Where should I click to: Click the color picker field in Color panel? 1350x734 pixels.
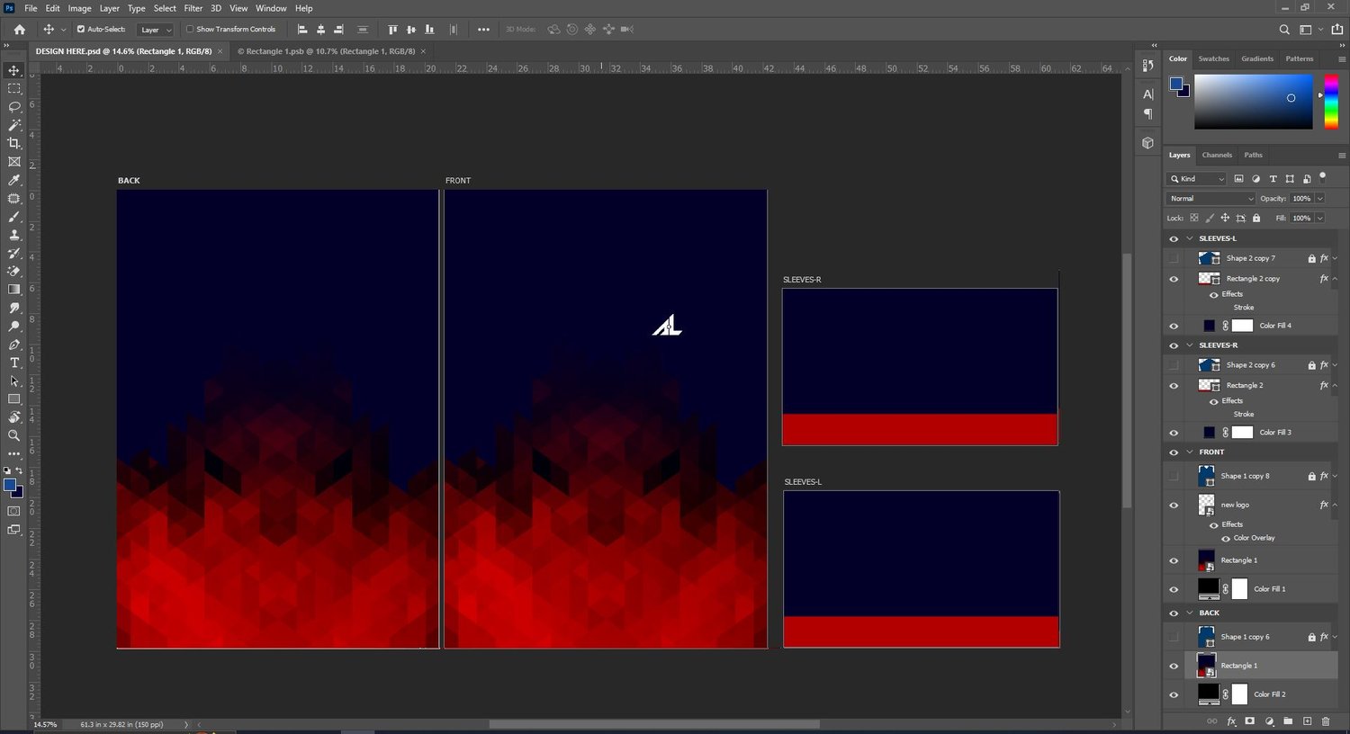tap(1253, 102)
